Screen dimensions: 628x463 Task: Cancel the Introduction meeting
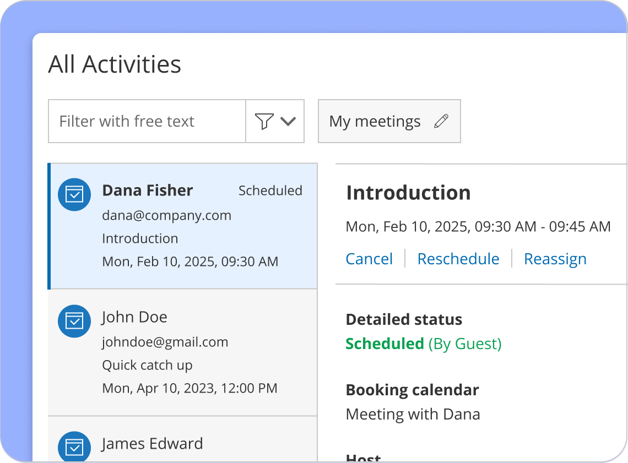click(369, 259)
